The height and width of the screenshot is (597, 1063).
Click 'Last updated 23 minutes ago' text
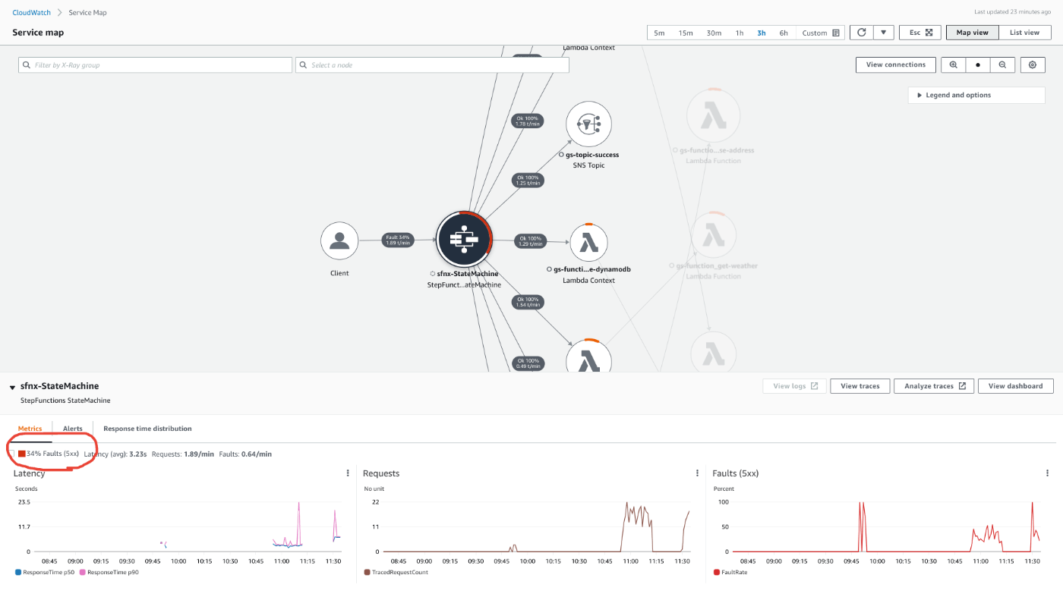[1012, 12]
